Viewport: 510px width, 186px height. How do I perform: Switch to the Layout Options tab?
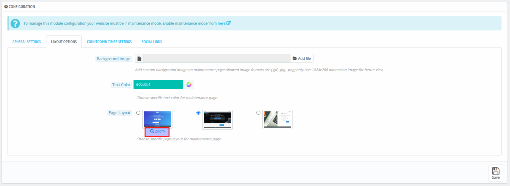point(64,42)
